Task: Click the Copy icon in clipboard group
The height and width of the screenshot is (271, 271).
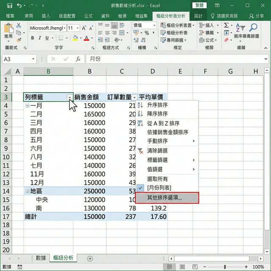Action: [19, 33]
